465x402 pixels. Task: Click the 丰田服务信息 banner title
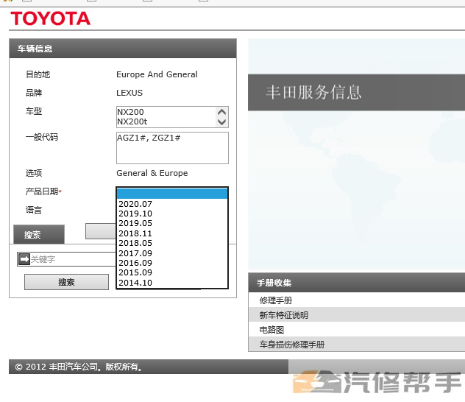(313, 92)
